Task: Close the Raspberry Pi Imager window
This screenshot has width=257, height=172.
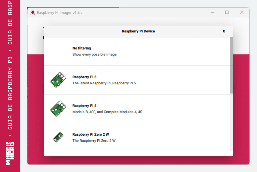Action: point(242,12)
